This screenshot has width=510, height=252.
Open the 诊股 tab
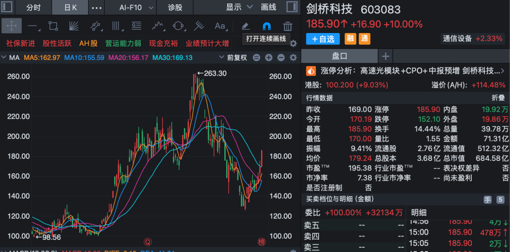coord(175,8)
